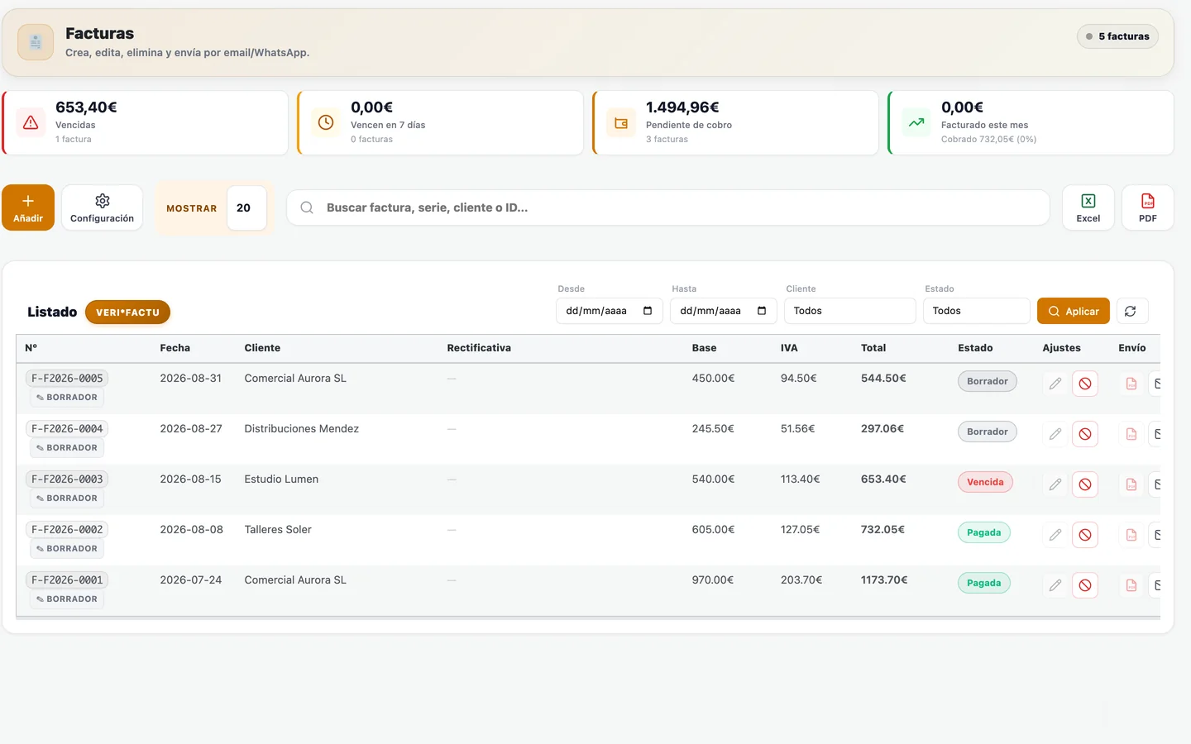The image size is (1191, 744).
Task: Open the Estado filter dropdown
Action: 976,311
